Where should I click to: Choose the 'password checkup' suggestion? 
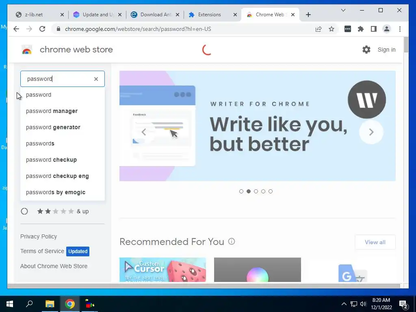click(x=62, y=160)
